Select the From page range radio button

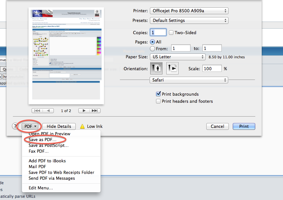(x=152, y=49)
